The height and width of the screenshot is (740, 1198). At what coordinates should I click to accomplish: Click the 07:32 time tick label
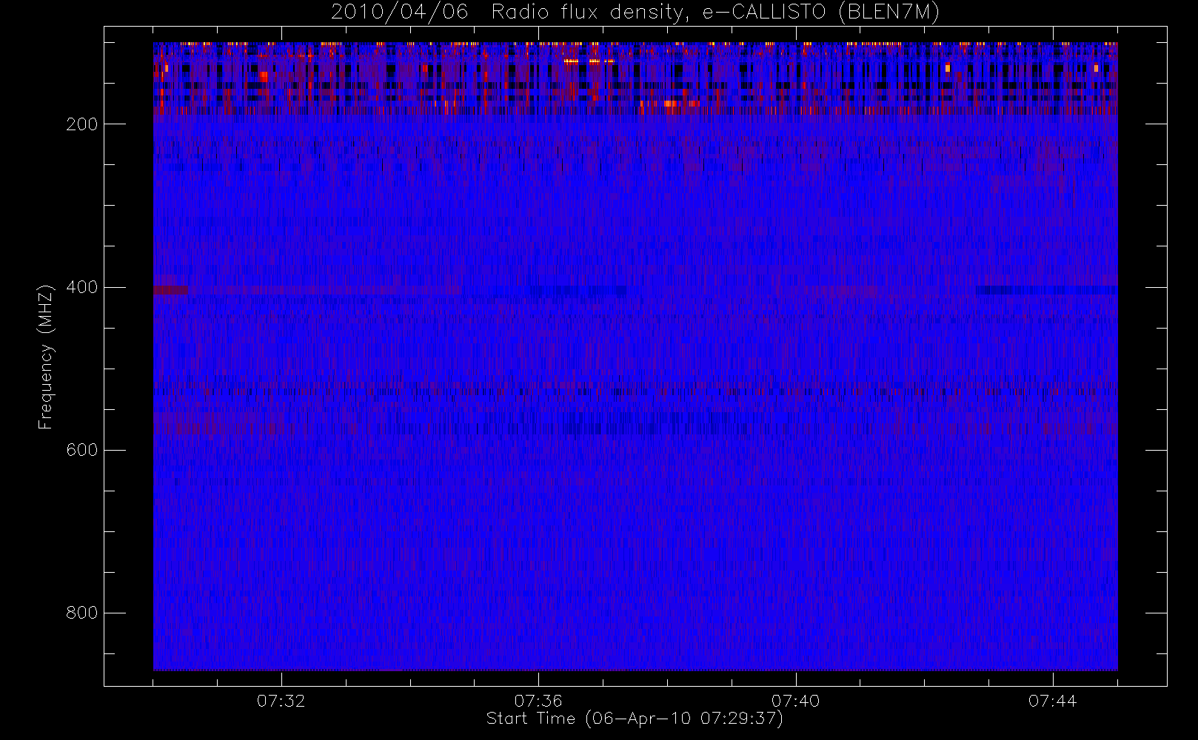coord(281,701)
